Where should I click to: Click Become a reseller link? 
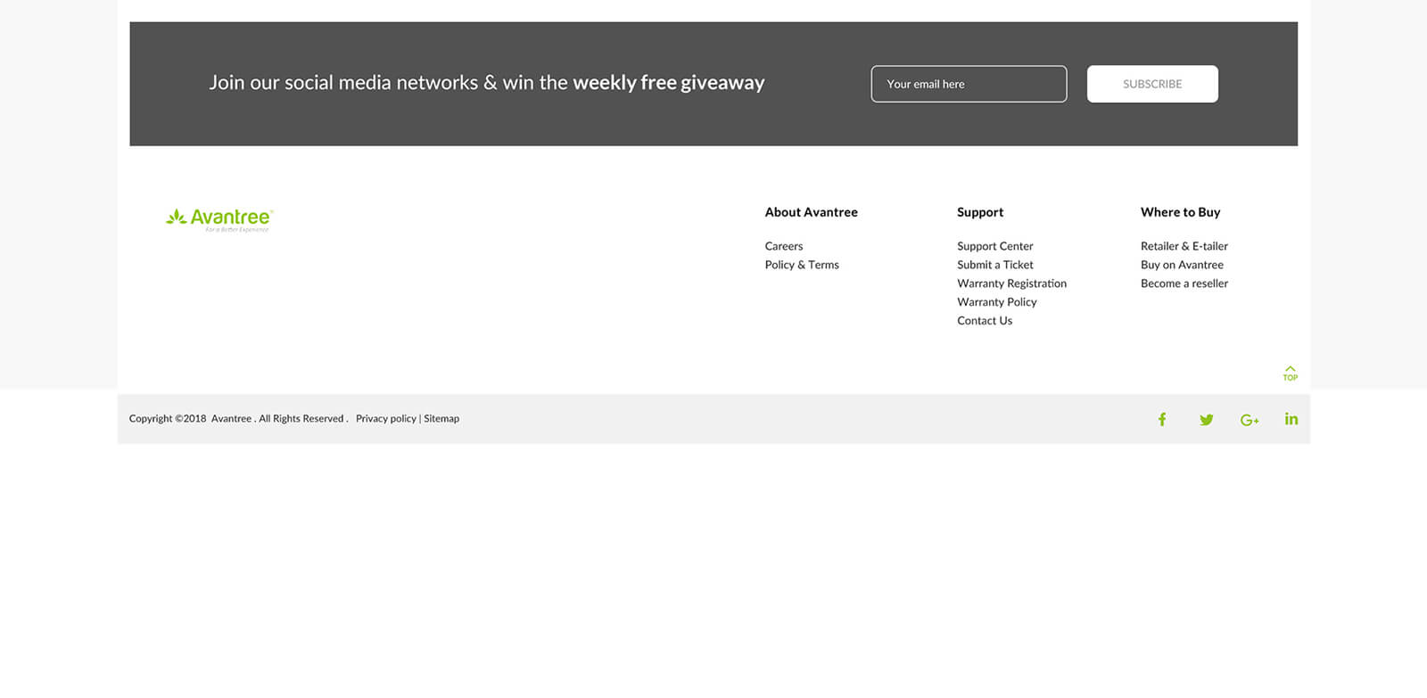coord(1184,283)
